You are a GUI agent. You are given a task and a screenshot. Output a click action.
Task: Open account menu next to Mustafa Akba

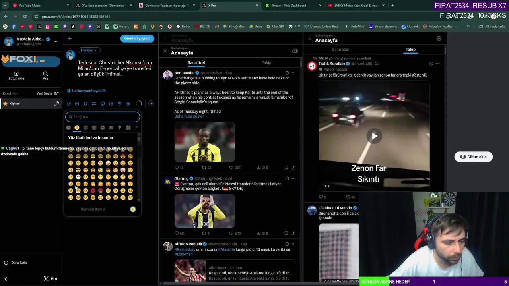click(x=56, y=41)
